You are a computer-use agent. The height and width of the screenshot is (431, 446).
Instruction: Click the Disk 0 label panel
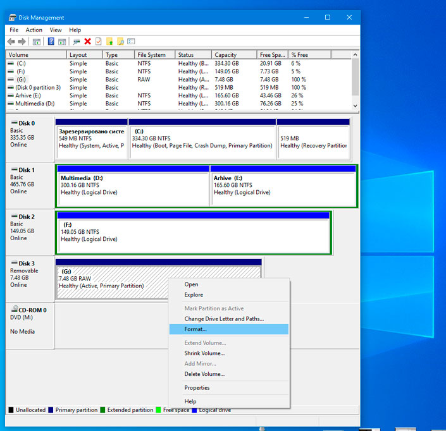[30, 138]
